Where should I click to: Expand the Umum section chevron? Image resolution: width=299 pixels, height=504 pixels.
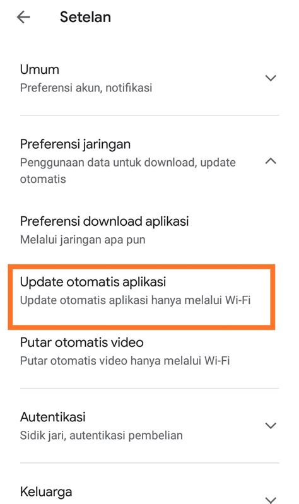[x=271, y=78]
